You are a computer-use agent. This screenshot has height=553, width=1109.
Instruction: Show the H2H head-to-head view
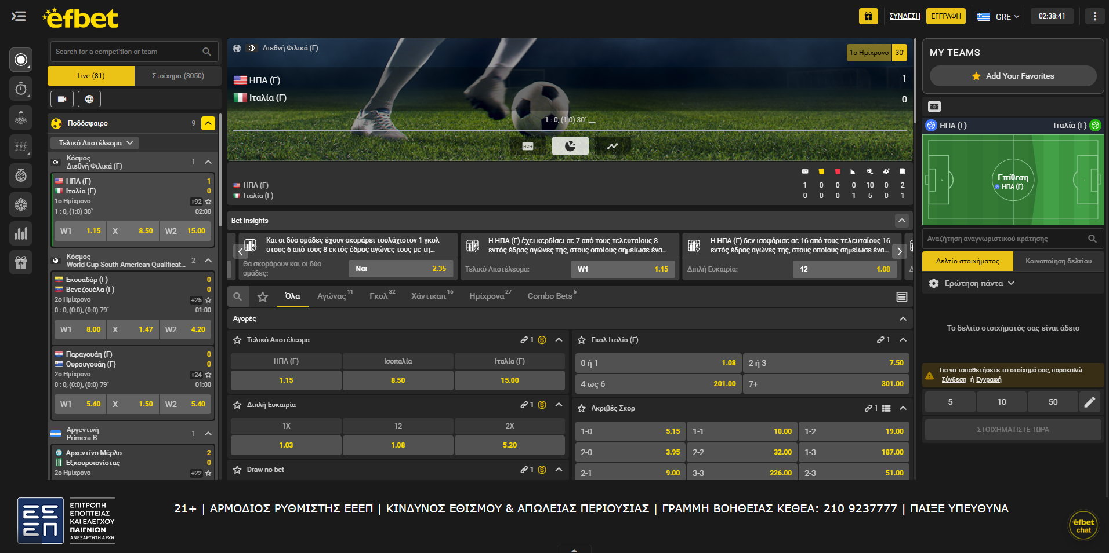click(x=527, y=146)
